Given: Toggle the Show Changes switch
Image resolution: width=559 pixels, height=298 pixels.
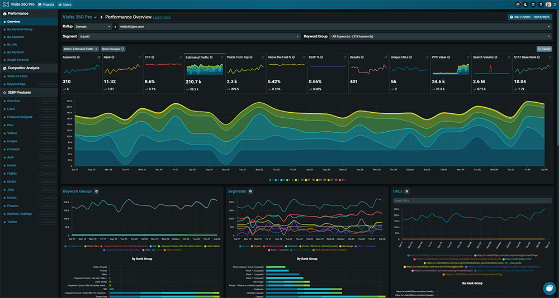Looking at the screenshot, I should pos(113,49).
